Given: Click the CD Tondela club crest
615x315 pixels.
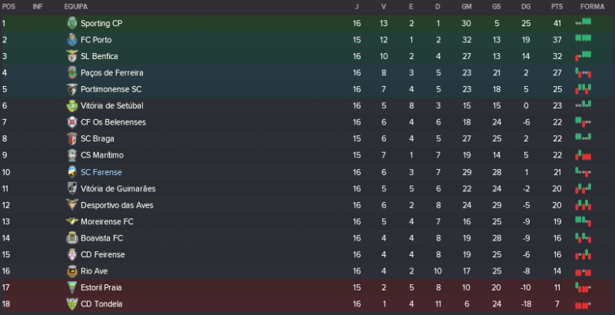Looking at the screenshot, I should [72, 303].
